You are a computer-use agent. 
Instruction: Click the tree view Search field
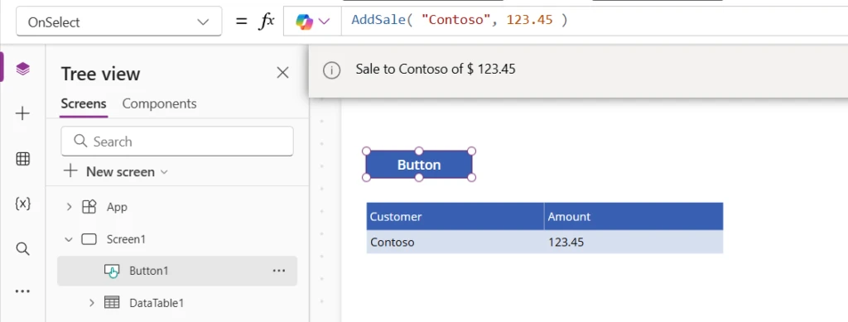[x=177, y=142]
